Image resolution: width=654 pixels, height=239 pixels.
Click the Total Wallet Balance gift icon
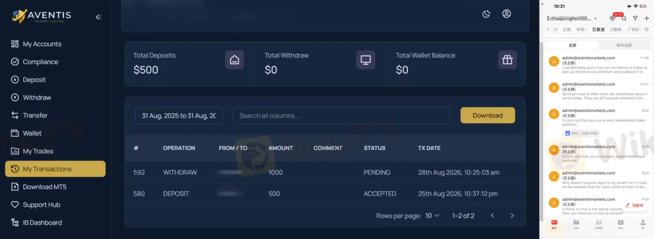[x=507, y=60]
